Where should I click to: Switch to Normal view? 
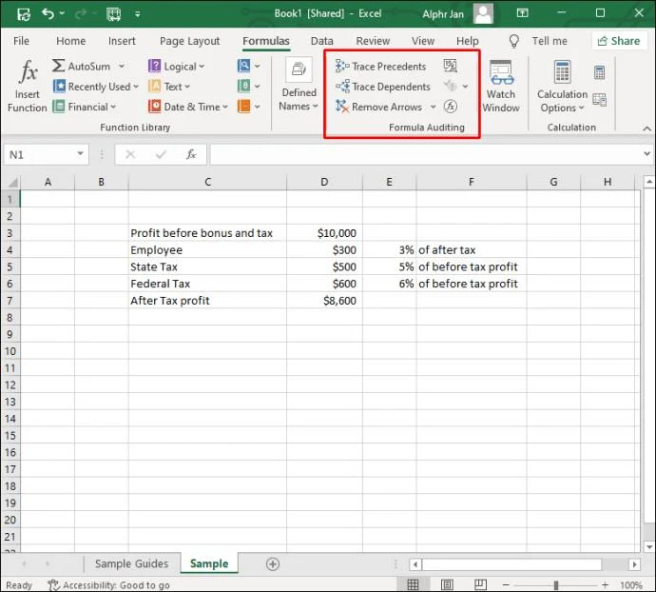413,585
